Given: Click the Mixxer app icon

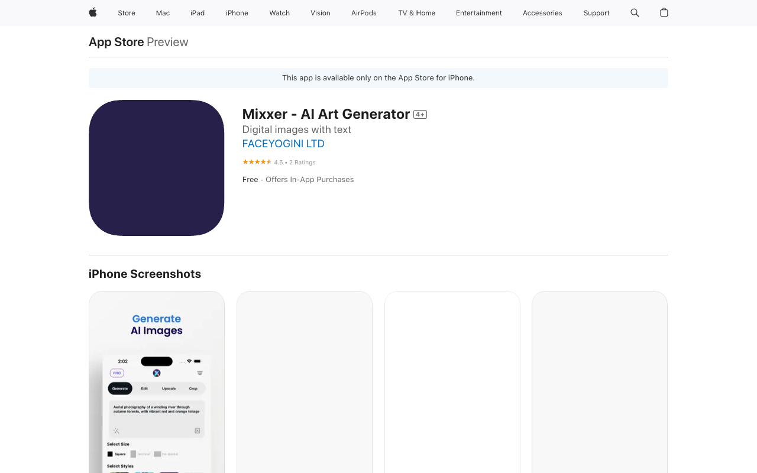Looking at the screenshot, I should (157, 168).
